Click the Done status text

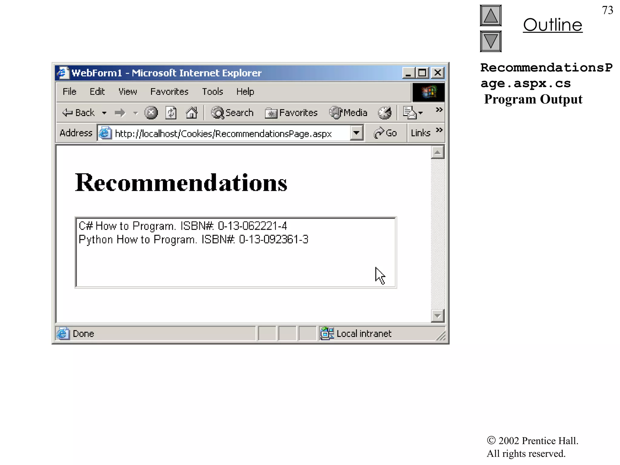pos(83,334)
